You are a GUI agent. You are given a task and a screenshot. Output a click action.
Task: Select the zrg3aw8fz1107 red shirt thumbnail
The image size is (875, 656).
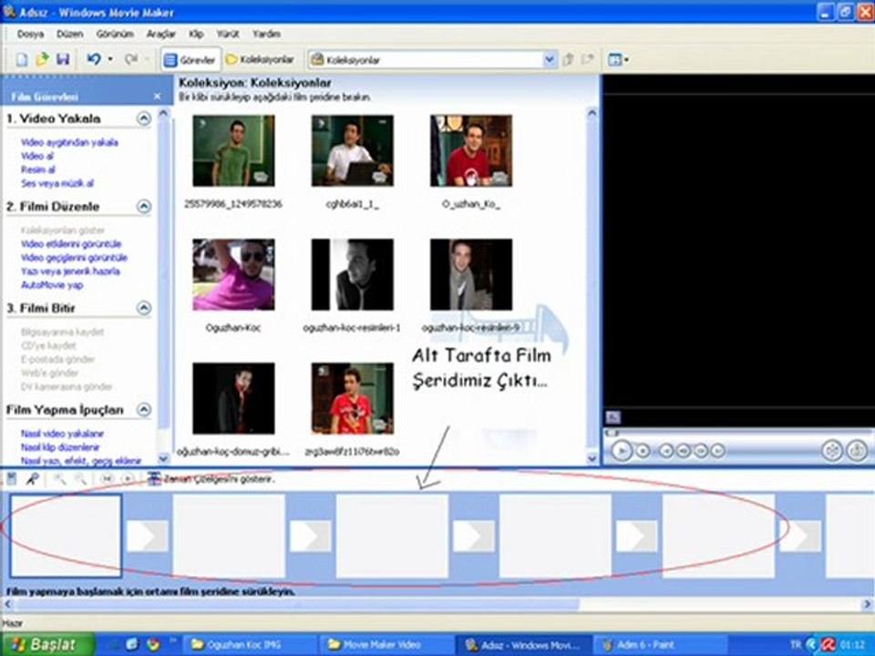click(x=352, y=398)
